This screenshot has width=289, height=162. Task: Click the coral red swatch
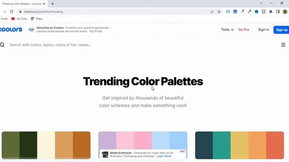click(x=275, y=145)
